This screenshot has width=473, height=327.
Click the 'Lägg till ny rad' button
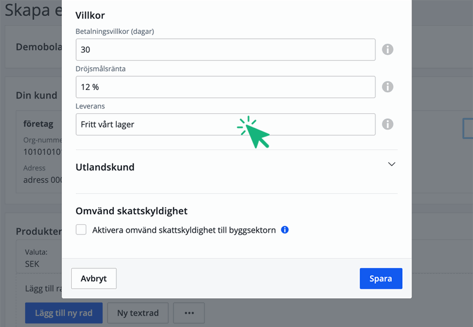[x=64, y=313]
